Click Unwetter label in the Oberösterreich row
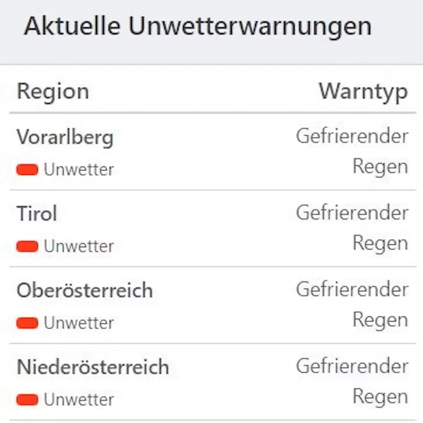This screenshot has height=423, width=423. click(x=79, y=323)
